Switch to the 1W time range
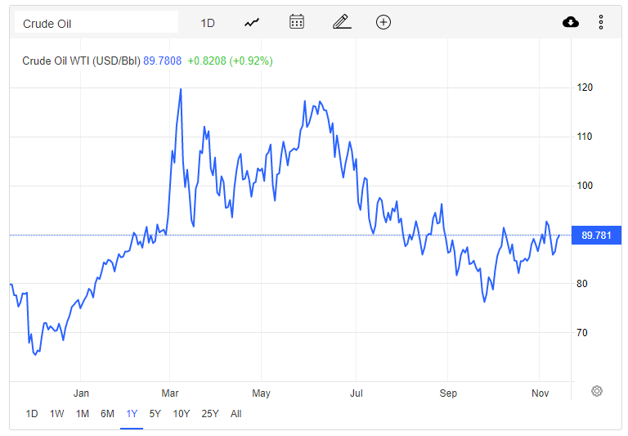The width and height of the screenshot is (628, 436). click(x=57, y=414)
